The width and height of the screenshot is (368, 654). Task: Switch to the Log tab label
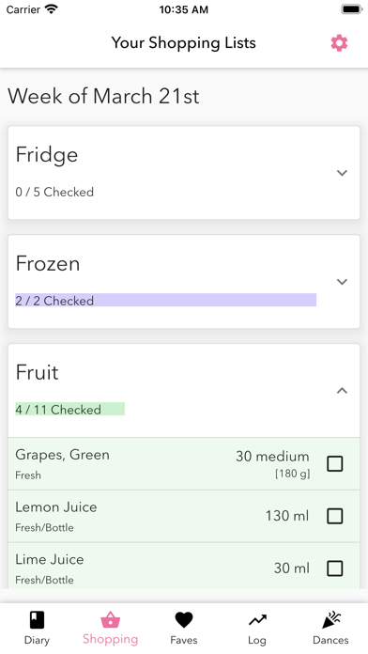tap(257, 640)
